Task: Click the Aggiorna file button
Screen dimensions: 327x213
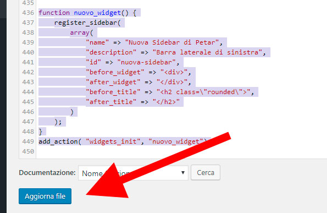Action: 45,196
